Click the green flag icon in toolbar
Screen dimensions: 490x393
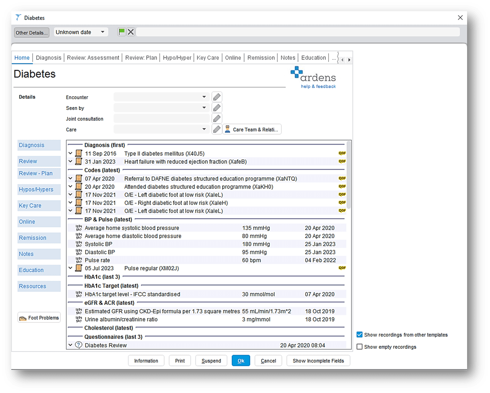122,32
